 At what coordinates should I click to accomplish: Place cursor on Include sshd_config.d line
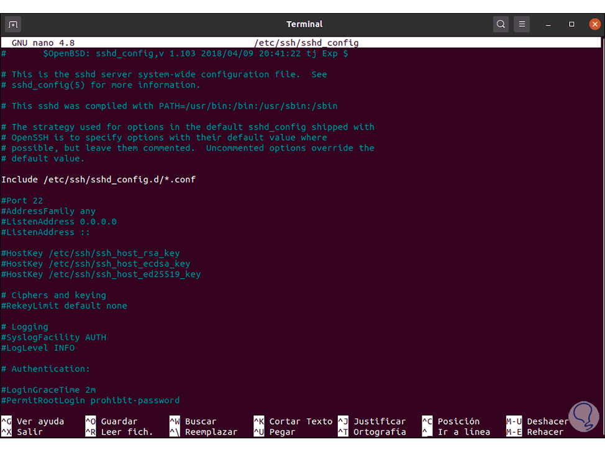(x=98, y=179)
